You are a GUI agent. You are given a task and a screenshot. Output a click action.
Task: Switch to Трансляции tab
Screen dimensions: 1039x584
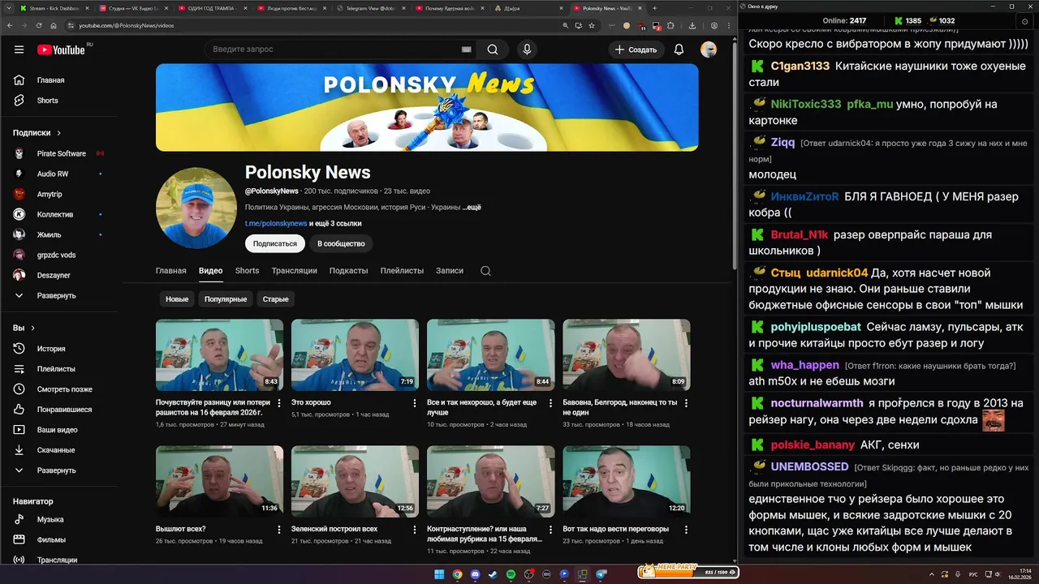[x=294, y=271]
